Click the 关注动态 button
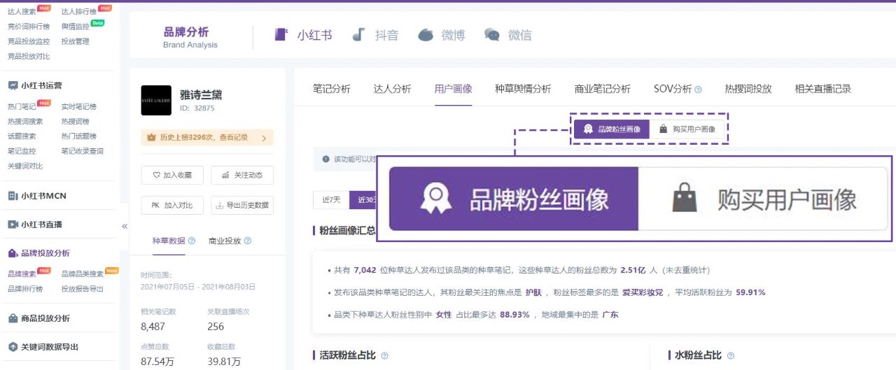This screenshot has width=896, height=370. coord(242,176)
